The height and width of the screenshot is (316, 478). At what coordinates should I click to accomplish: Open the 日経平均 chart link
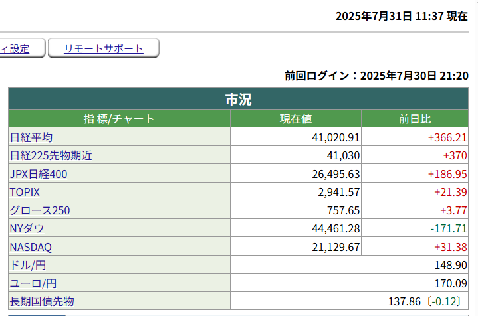31,137
